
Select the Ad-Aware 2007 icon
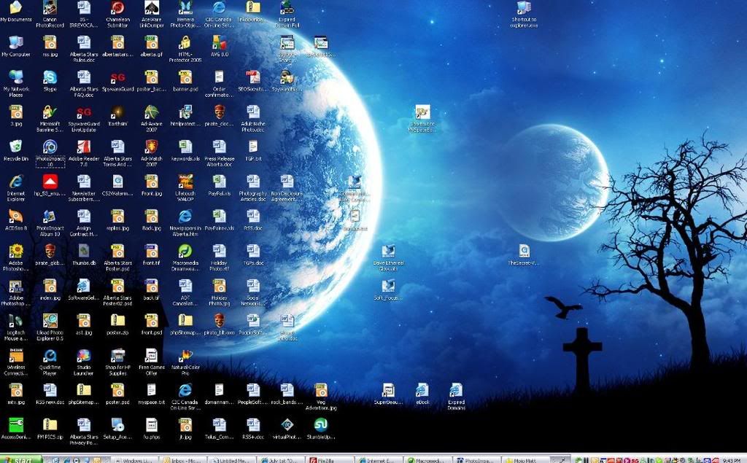pyautogui.click(x=151, y=112)
